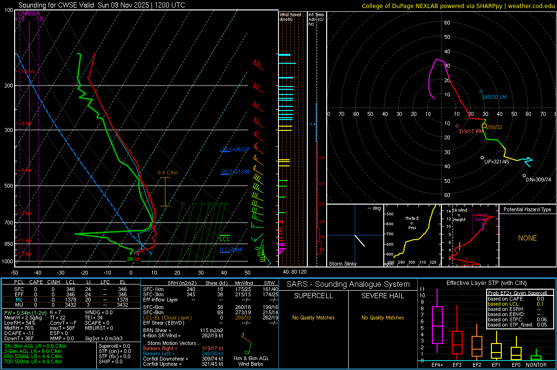Image resolution: width=557 pixels, height=370 pixels.
Task: Click the Eff Shear (EBWD) row
Action: click(211, 323)
